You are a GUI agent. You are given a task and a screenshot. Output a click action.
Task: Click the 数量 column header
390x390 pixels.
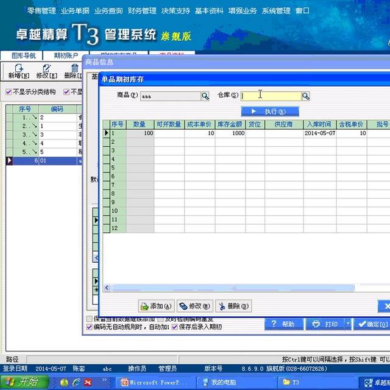point(140,124)
